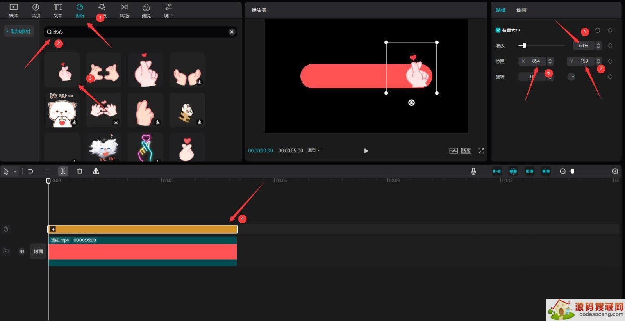Click the split clip tool in timeline toolbar
The width and height of the screenshot is (625, 321).
[x=63, y=171]
